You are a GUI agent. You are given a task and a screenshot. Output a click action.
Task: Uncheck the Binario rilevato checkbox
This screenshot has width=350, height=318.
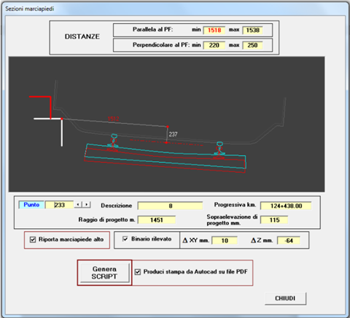point(125,238)
